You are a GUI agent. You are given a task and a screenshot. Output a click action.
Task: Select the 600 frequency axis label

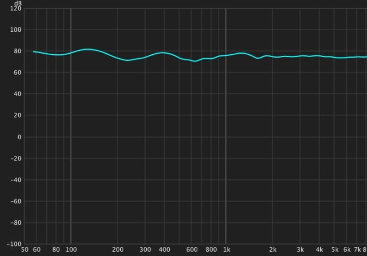(x=192, y=250)
